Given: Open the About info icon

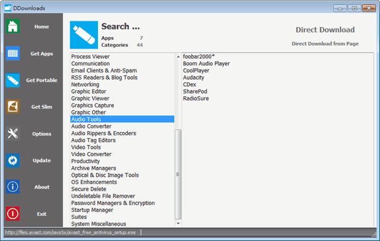Looking at the screenshot, I should (x=13, y=187).
